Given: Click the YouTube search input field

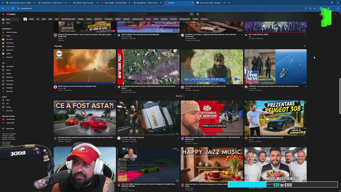Looking at the screenshot, I should 165,14.
